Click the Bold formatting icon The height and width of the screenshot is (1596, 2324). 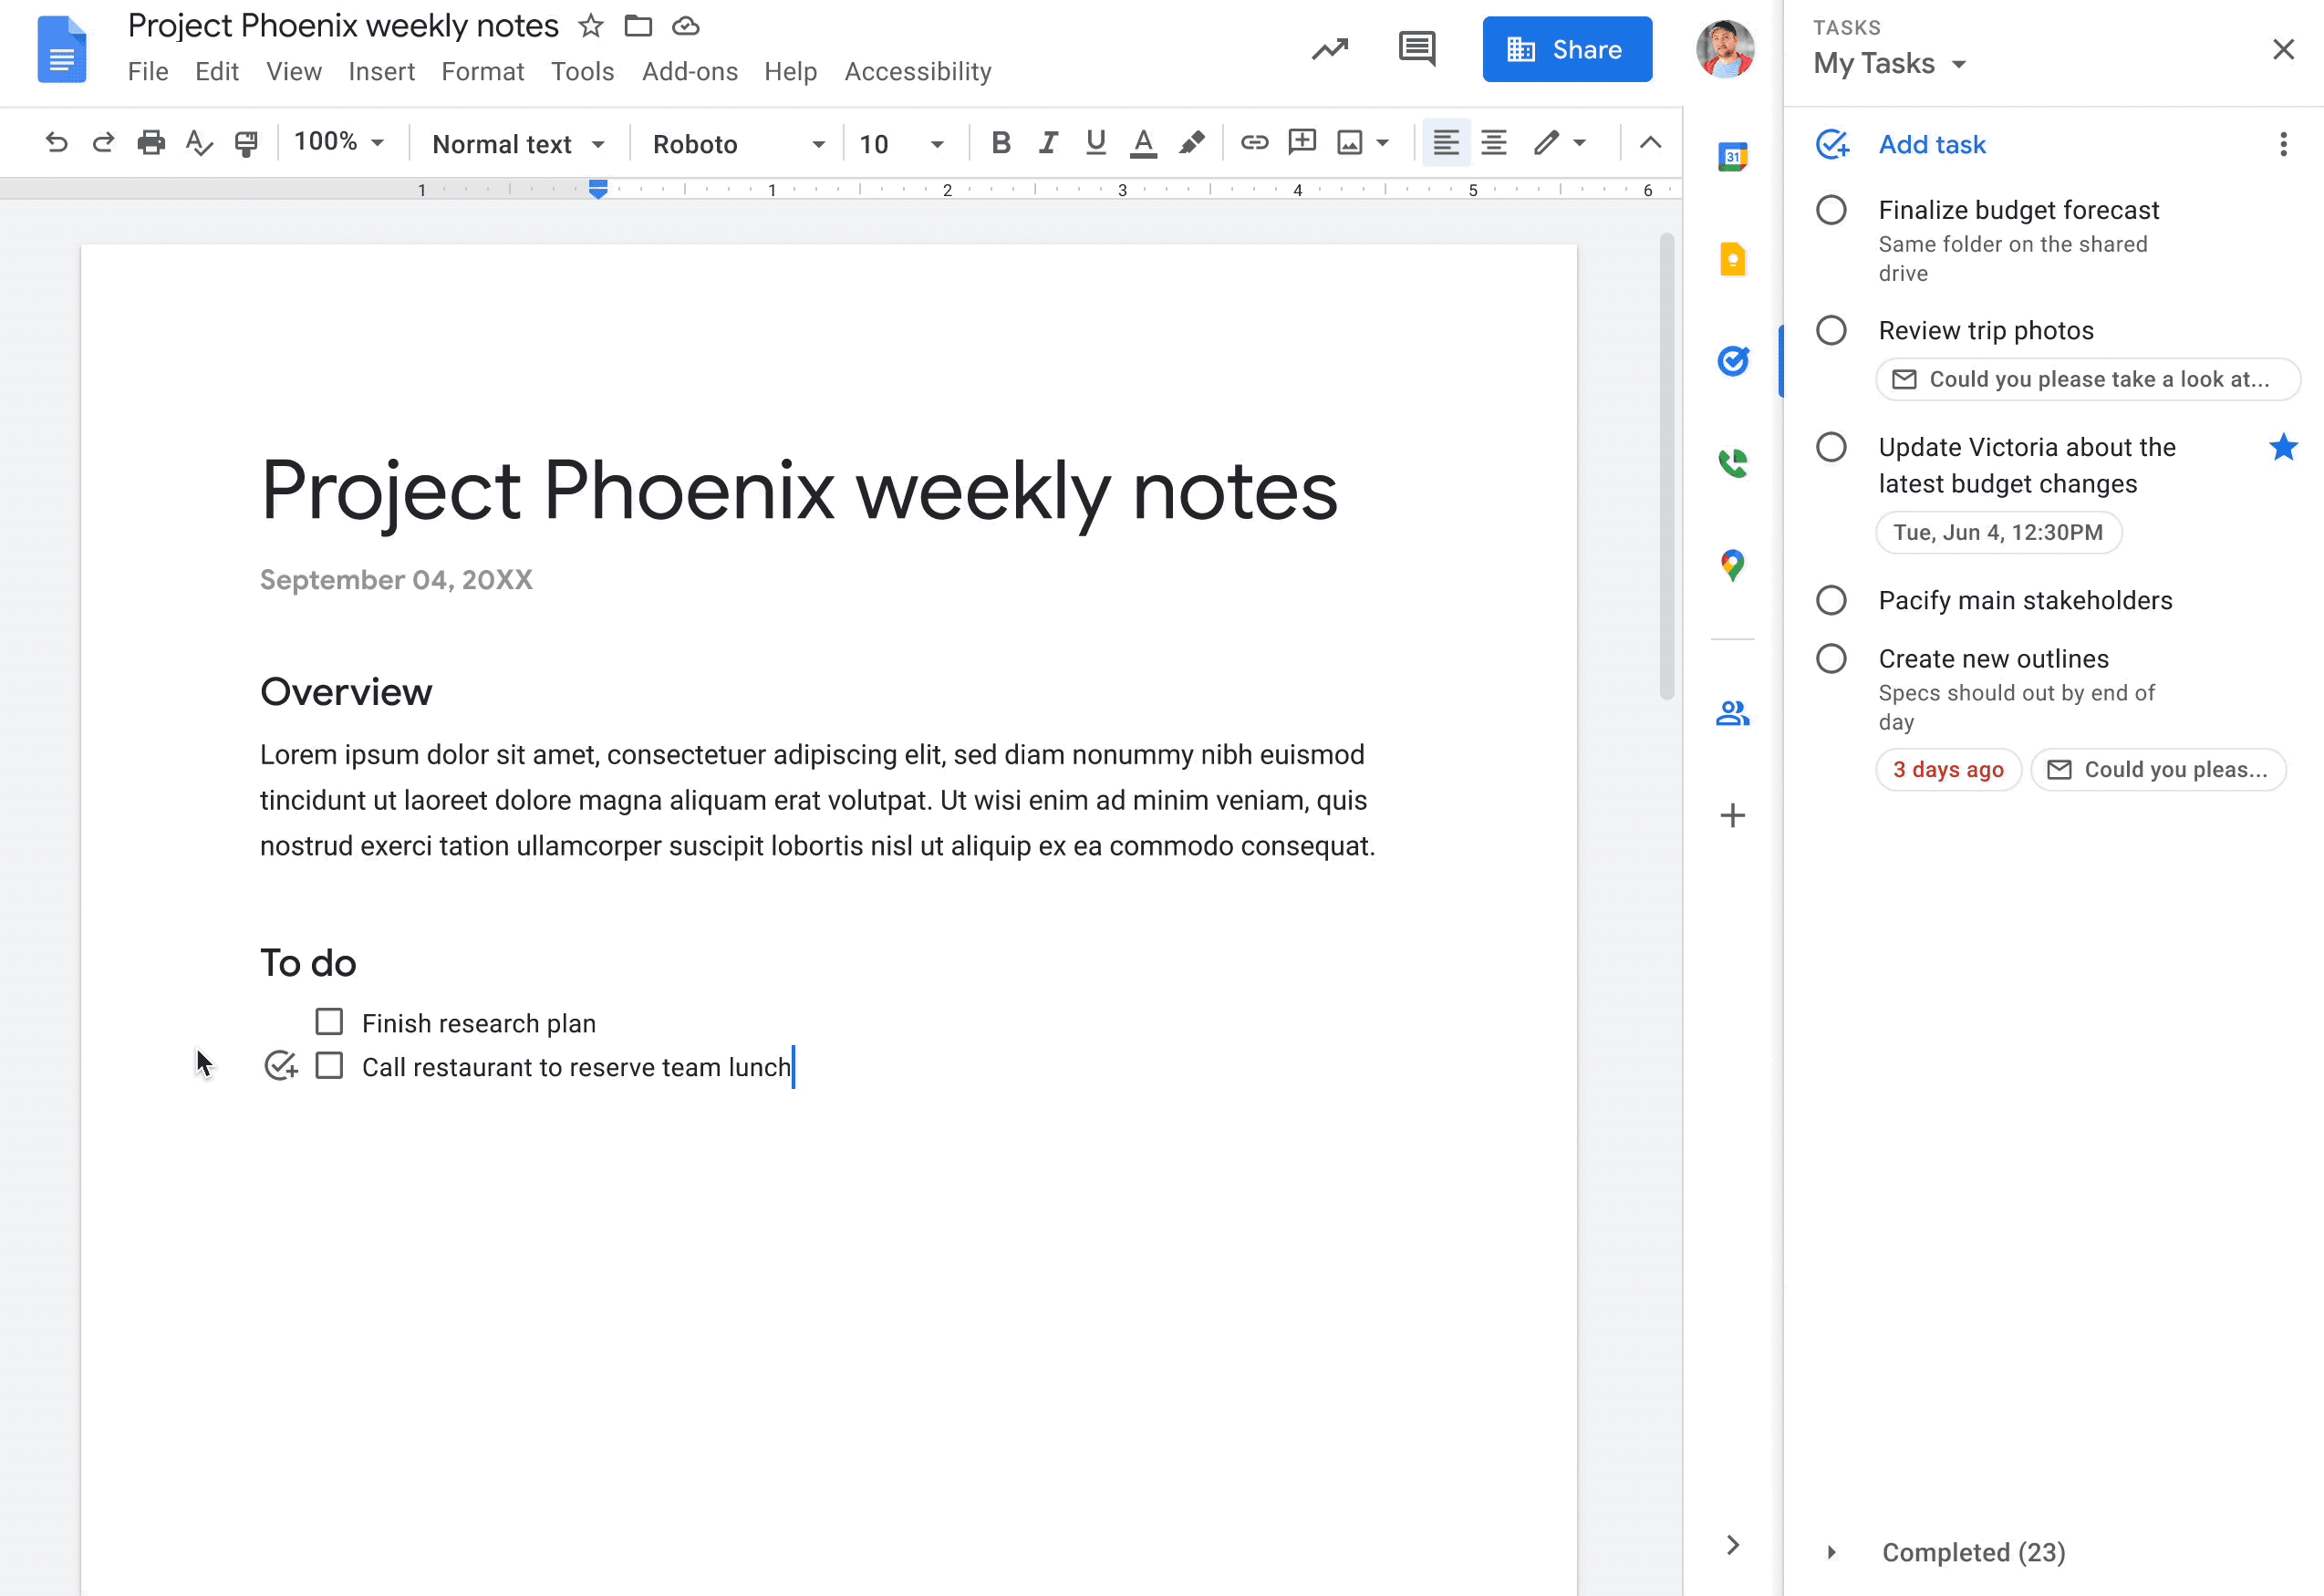998,141
